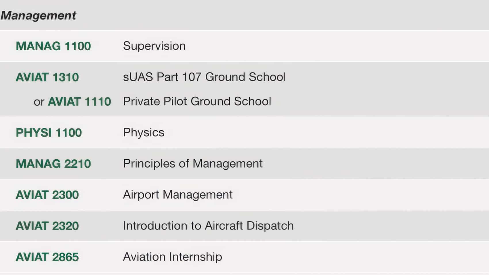Open the MANAG 1100 course link
Image resolution: width=489 pixels, height=275 pixels.
coord(53,46)
